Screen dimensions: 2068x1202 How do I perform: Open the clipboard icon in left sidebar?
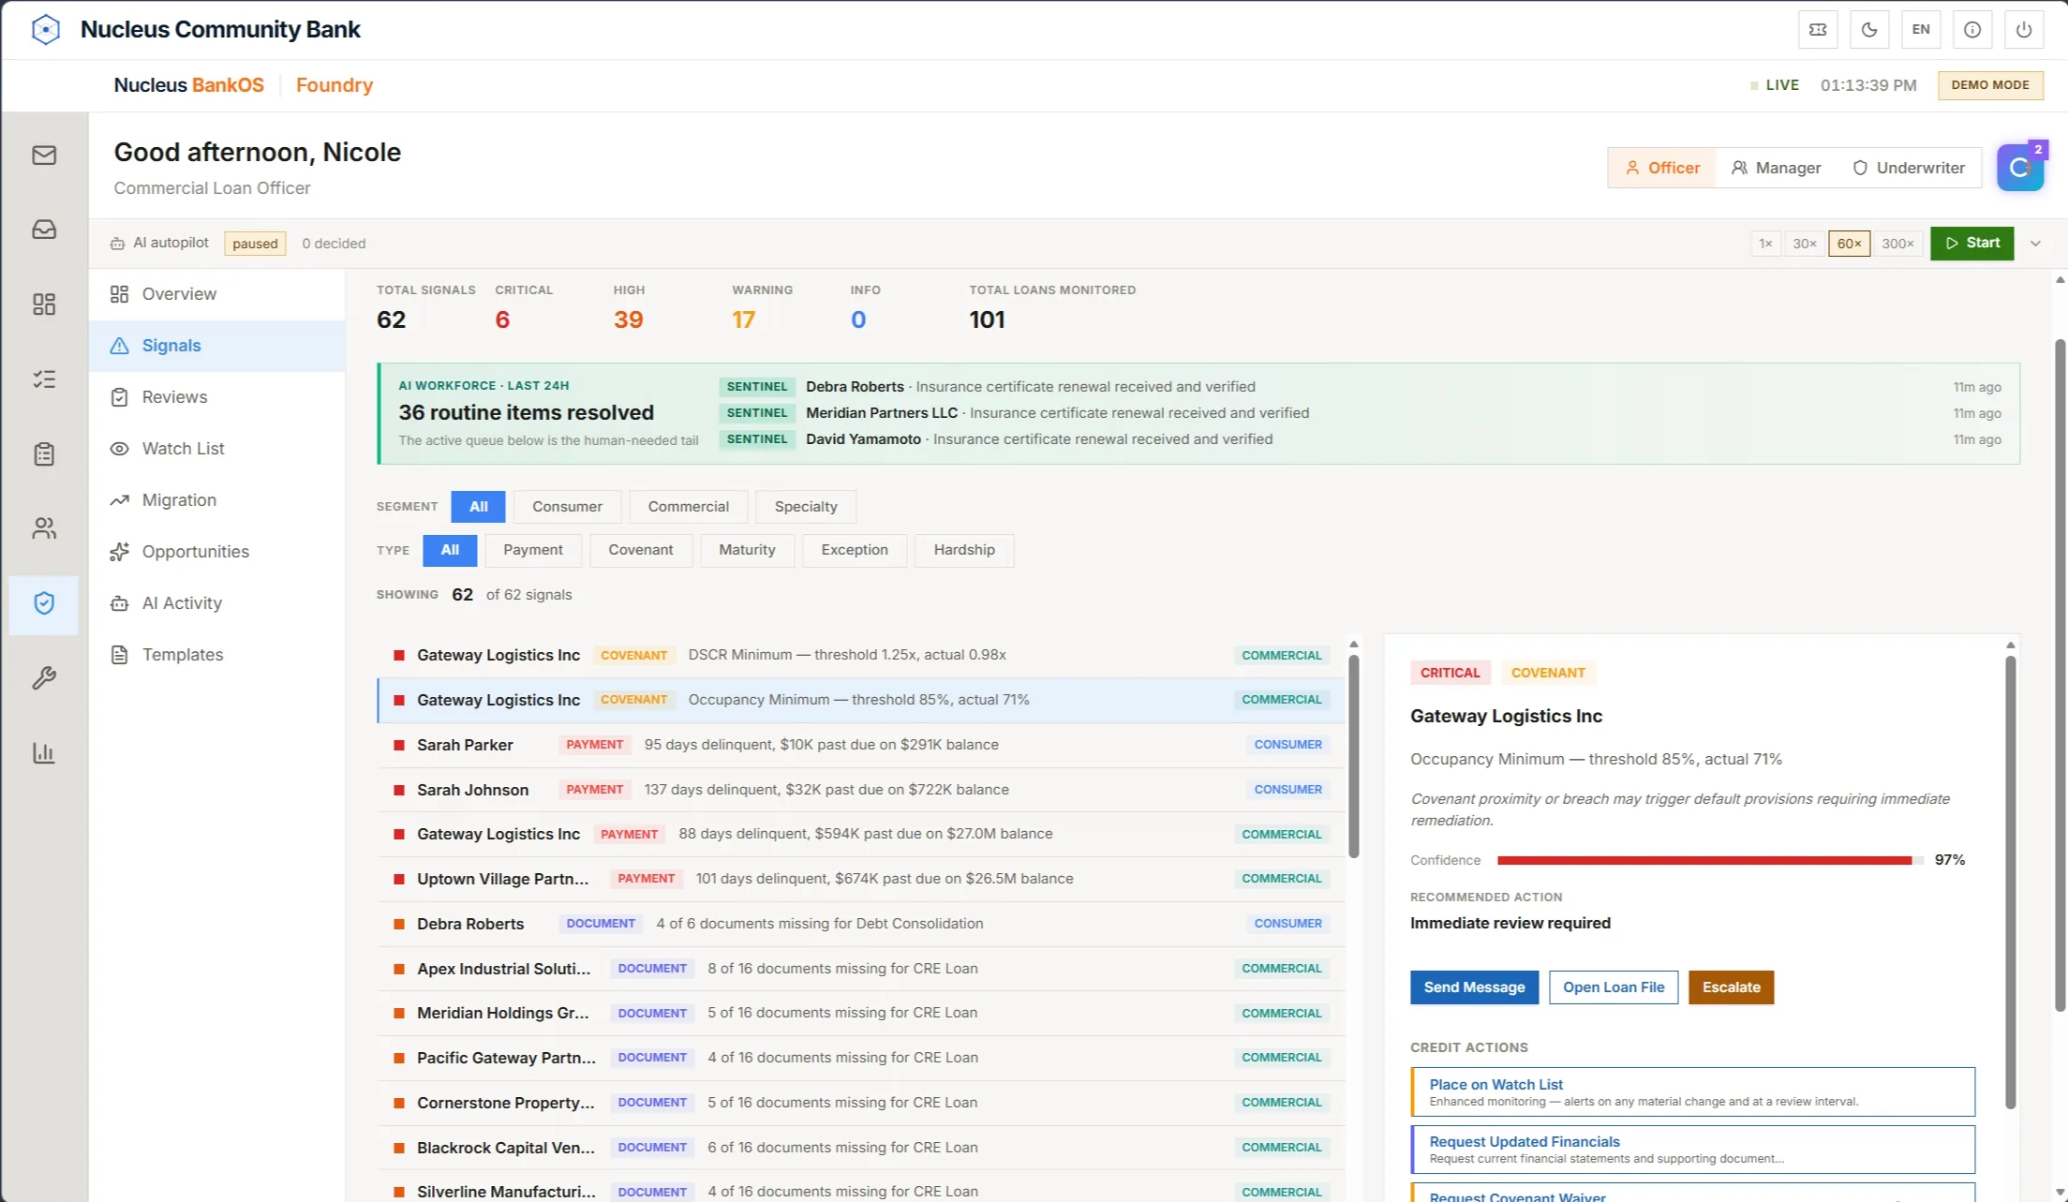pyautogui.click(x=44, y=454)
